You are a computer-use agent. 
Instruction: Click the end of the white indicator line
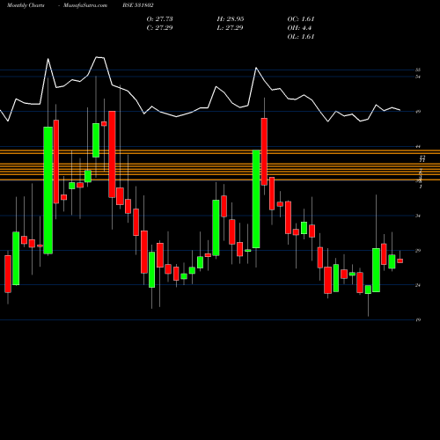(x=400, y=110)
